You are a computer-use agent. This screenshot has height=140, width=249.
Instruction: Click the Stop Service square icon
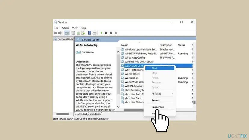tap(106, 33)
